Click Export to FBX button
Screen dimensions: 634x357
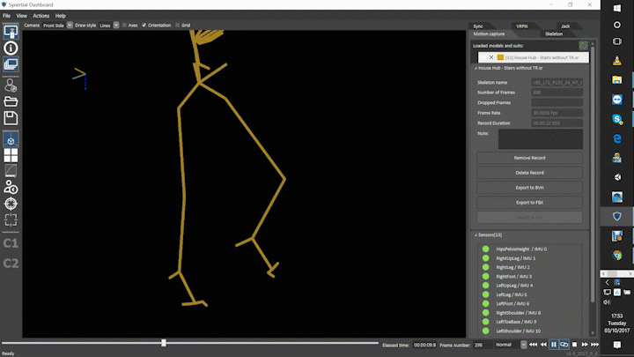(x=529, y=203)
